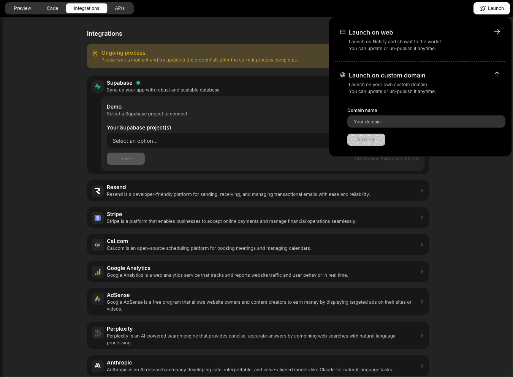Focus the Your domain input field
The image size is (513, 377).
[x=426, y=121]
